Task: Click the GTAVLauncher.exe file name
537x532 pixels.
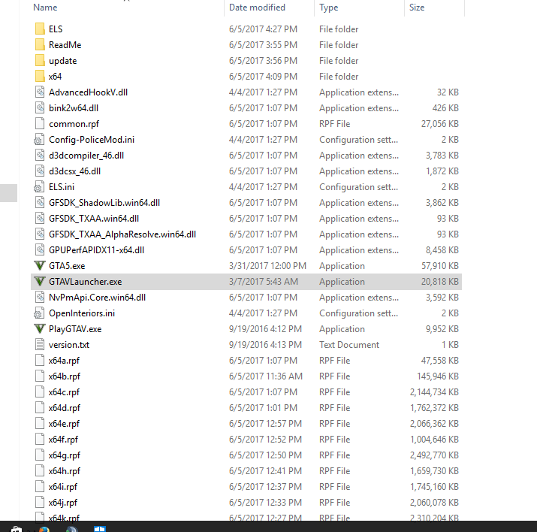Action: (x=85, y=281)
